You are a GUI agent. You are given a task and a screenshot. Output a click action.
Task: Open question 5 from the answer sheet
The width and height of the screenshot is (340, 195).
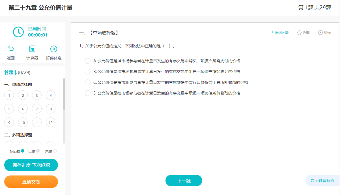(x=9, y=109)
